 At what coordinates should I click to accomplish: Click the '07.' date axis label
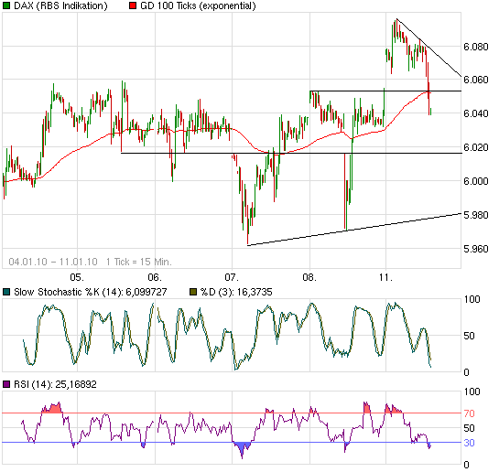[232, 277]
